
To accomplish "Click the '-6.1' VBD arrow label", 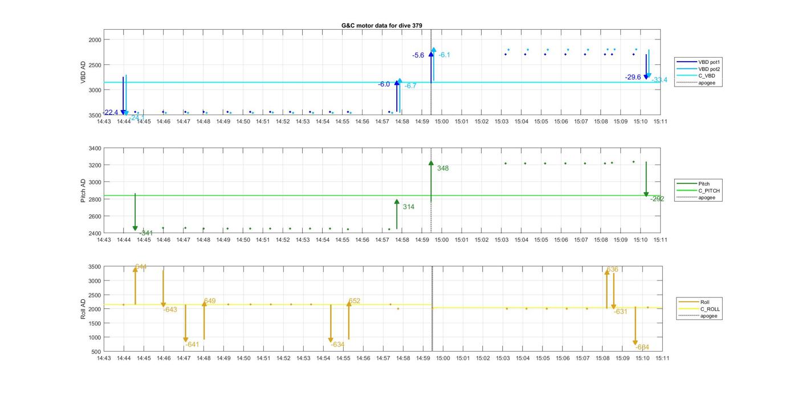I will pos(445,55).
